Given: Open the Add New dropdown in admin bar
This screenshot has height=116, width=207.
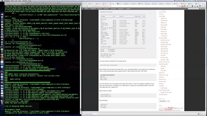Looking at the screenshot, I should click(106, 9).
